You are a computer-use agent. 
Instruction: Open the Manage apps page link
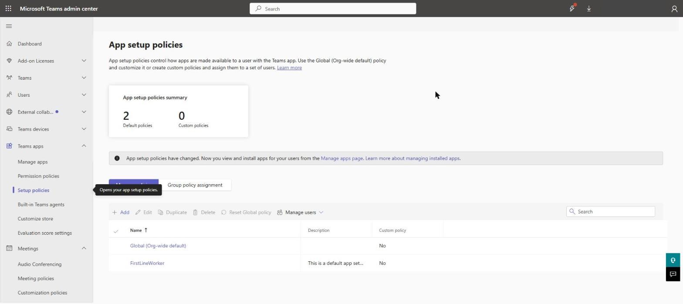point(342,158)
